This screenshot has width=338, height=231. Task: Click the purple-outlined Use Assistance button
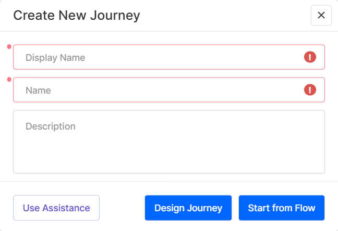pos(56,208)
